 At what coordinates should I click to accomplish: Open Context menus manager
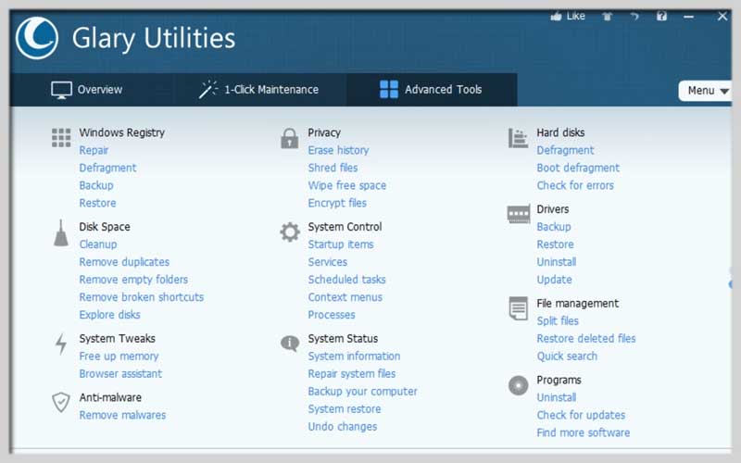345,296
